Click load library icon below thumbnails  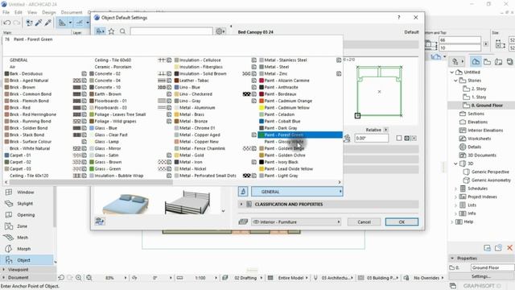100,221
